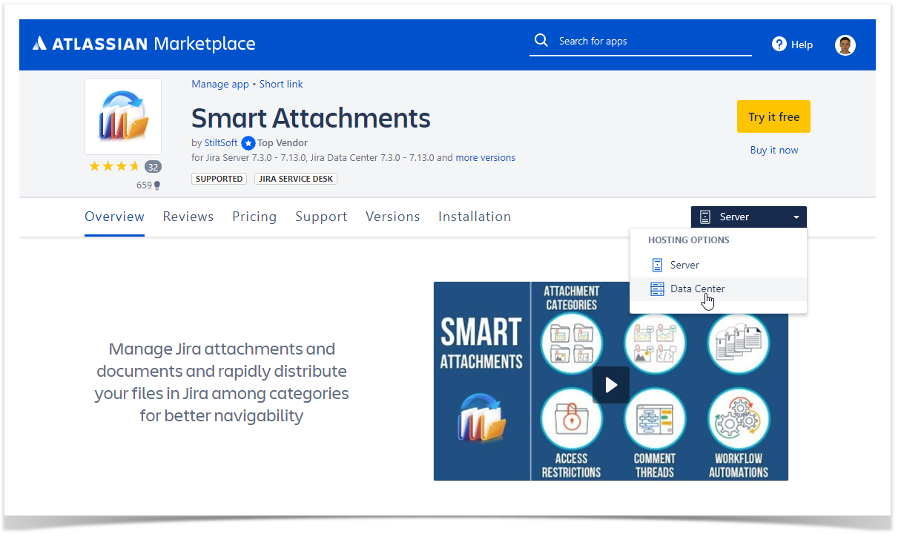This screenshot has width=901, height=537.
Task: Switch to the Overview tab
Action: tap(114, 217)
